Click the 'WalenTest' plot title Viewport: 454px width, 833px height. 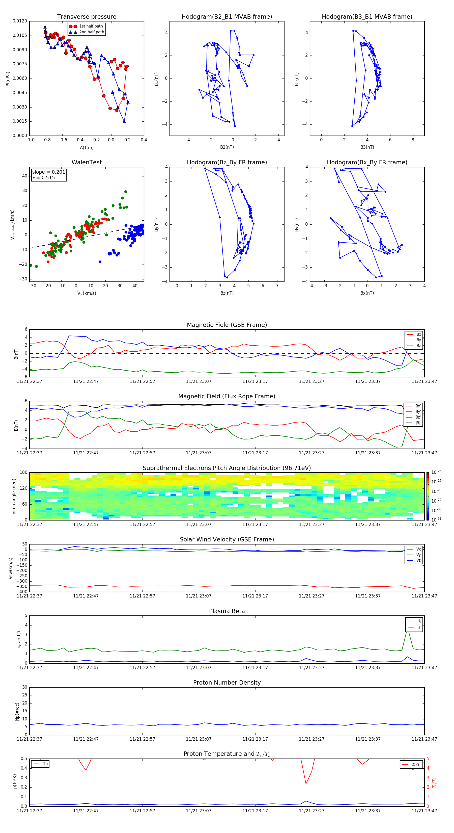coord(87,162)
